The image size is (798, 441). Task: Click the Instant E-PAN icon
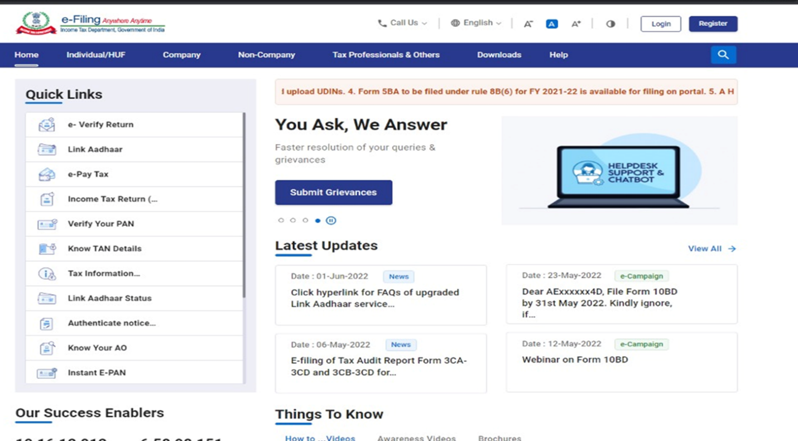click(46, 372)
